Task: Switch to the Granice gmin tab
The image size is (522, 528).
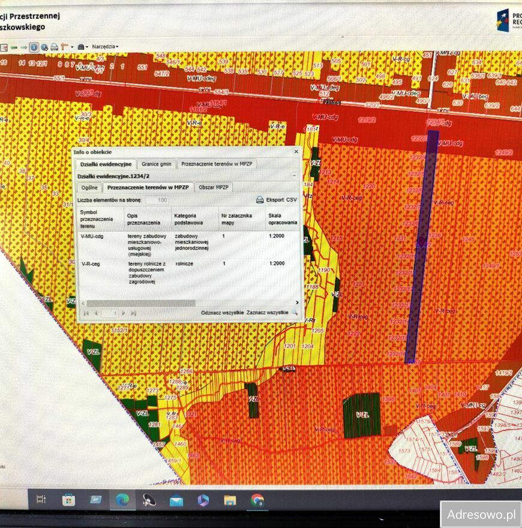Action: 156,164
